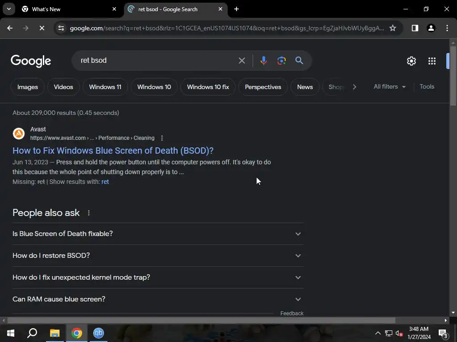This screenshot has width=457, height=342.
Task: Open a new browser tab
Action: (237, 9)
